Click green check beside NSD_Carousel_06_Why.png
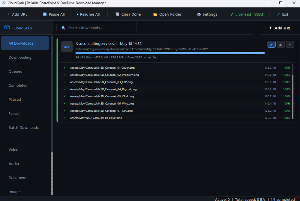Screen dimensions: 300x201 [x=64, y=104]
